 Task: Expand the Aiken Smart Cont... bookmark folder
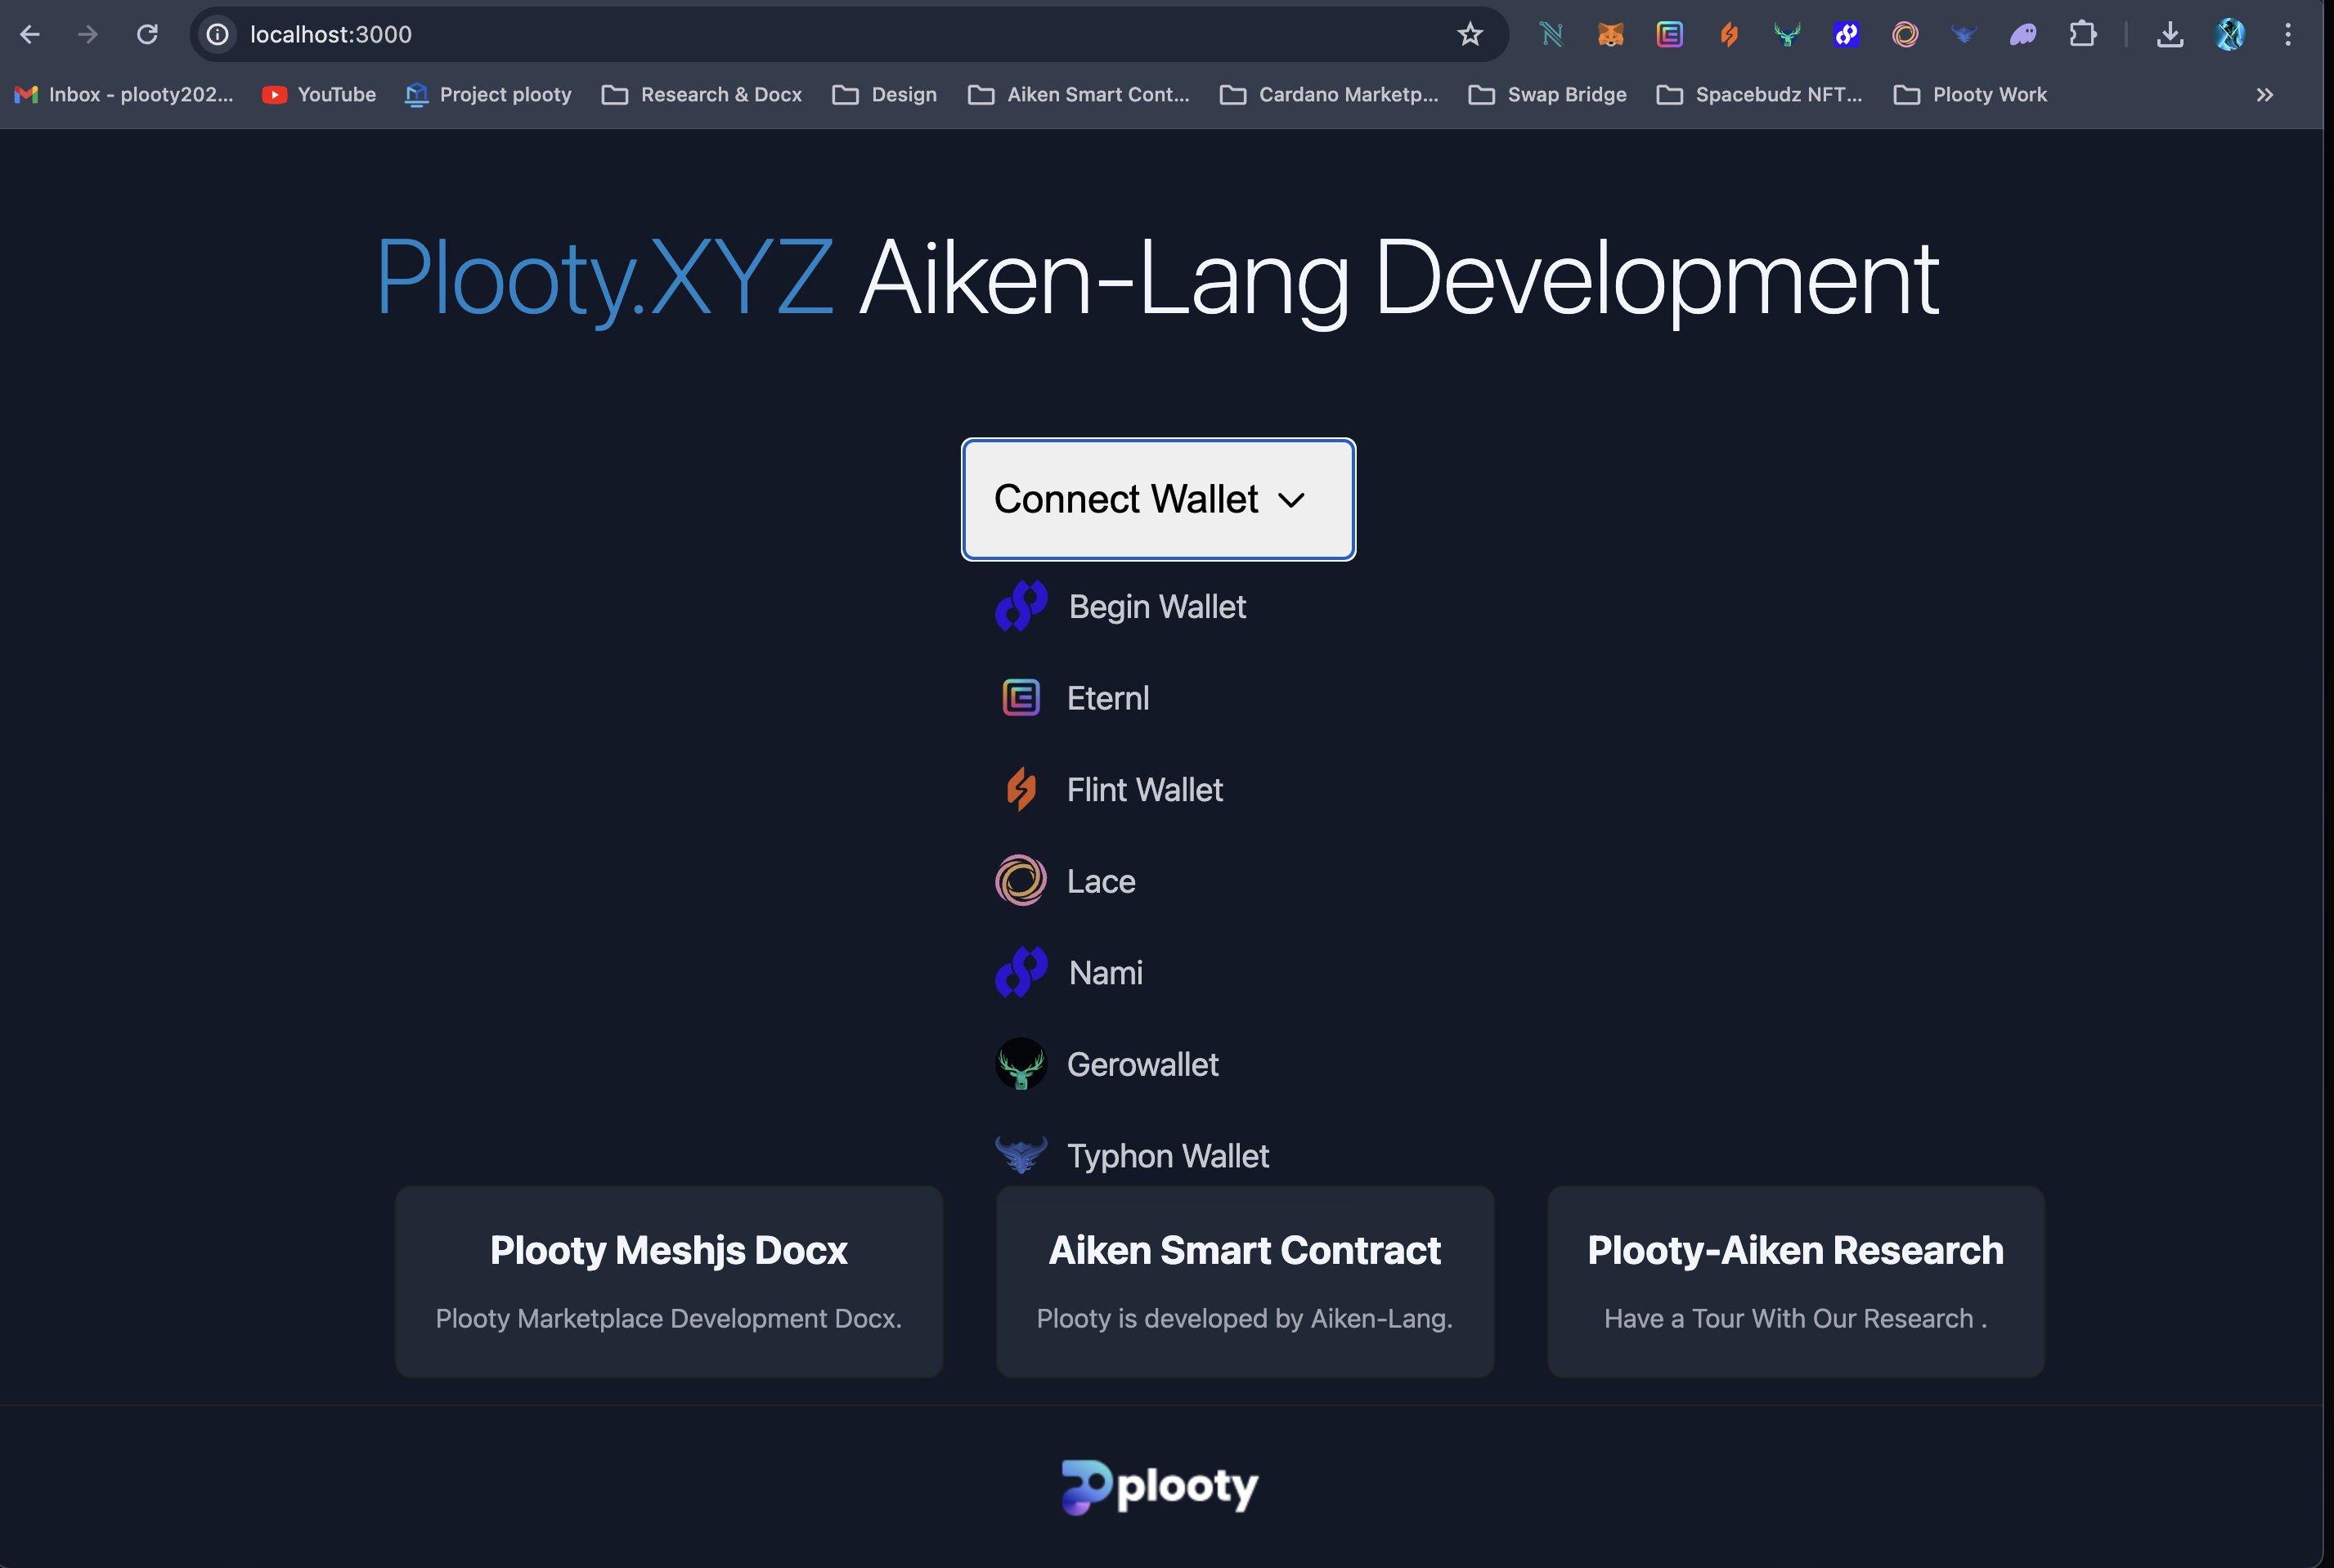1079,95
